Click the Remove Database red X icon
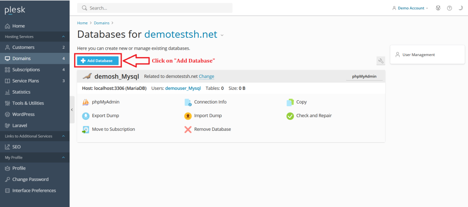The width and height of the screenshot is (468, 207). (188, 129)
